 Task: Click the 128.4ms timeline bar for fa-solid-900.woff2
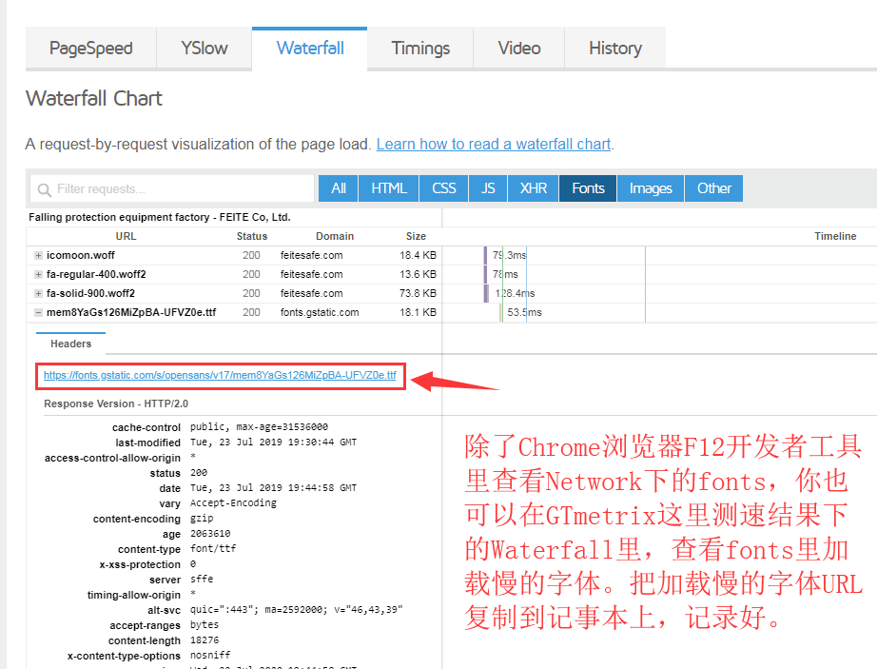[486, 294]
